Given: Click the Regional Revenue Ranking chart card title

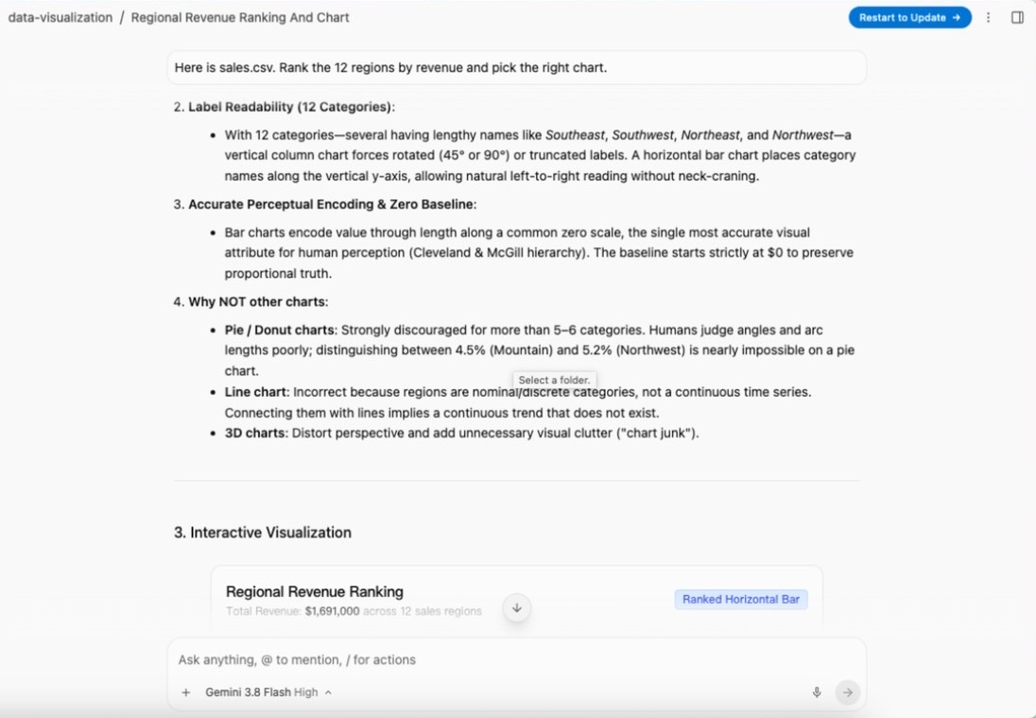Looking at the screenshot, I should coord(315,591).
